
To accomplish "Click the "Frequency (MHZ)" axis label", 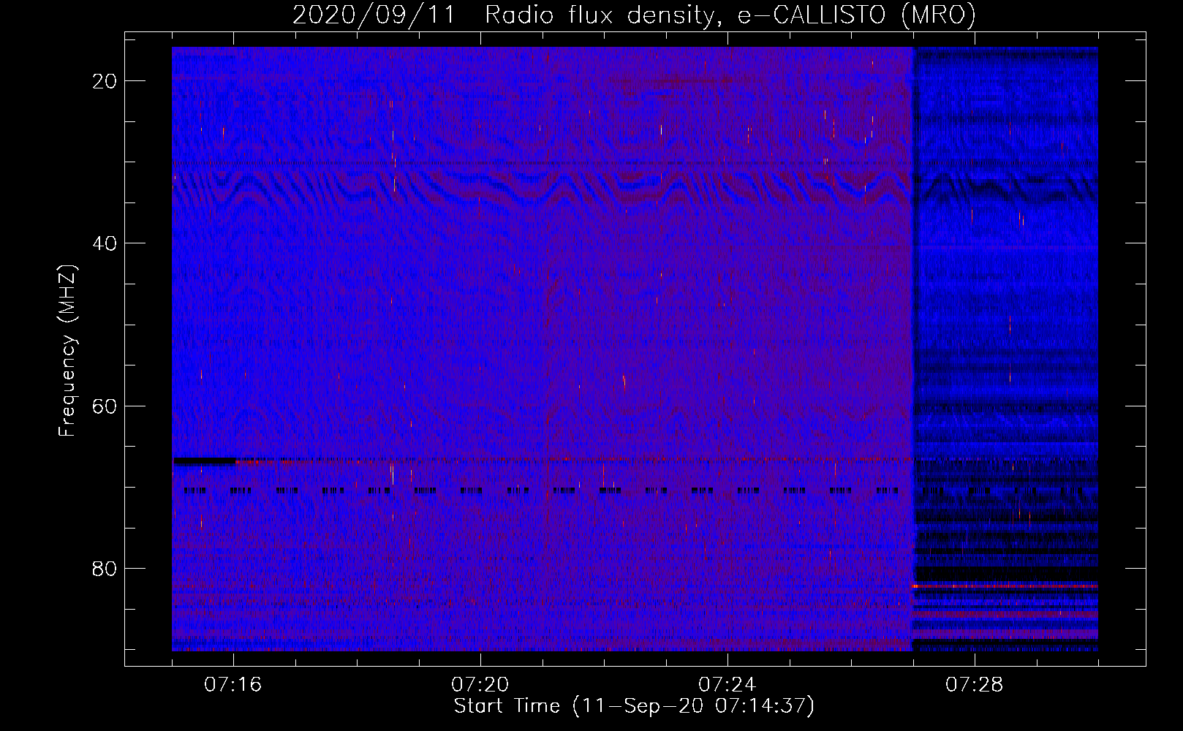I will click(x=67, y=351).
